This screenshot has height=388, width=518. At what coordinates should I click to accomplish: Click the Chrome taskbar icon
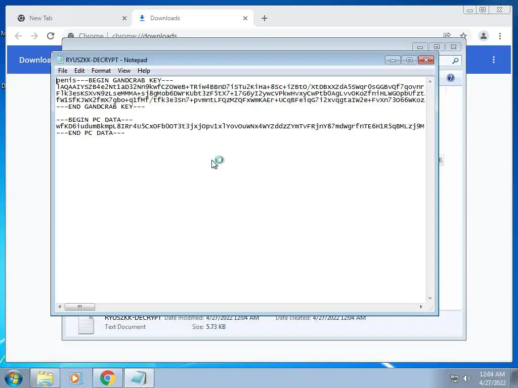[107, 378]
